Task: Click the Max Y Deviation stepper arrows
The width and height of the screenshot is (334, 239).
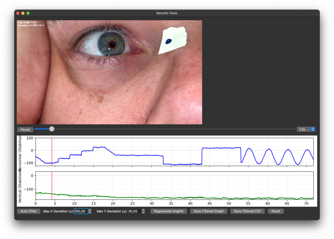Action: [x=143, y=211]
